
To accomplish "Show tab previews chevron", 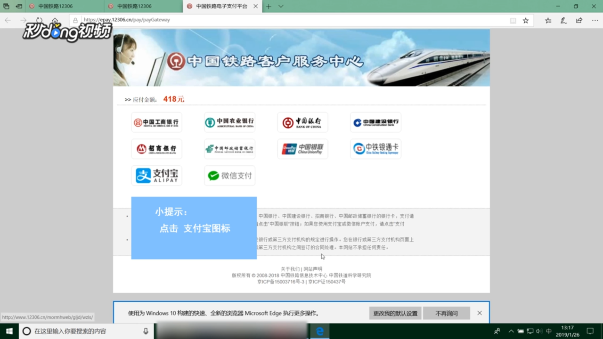I will (281, 6).
